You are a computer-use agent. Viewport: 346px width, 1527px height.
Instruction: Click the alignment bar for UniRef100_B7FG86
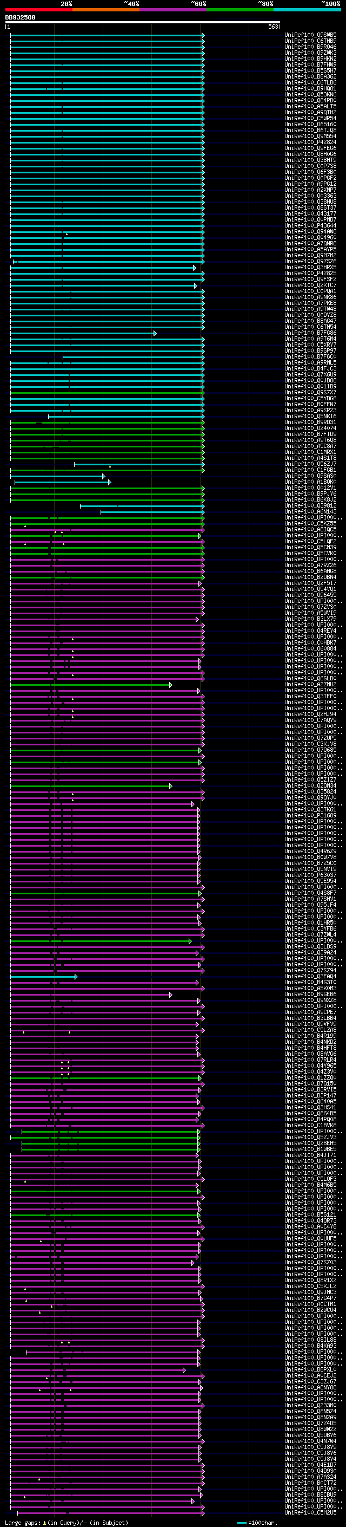pyautogui.click(x=83, y=333)
